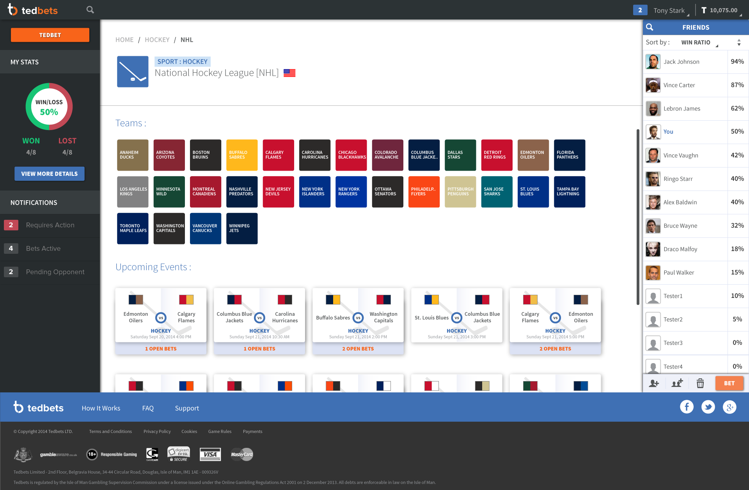Open the Twitter social icon
This screenshot has height=490, width=749.
click(x=708, y=407)
